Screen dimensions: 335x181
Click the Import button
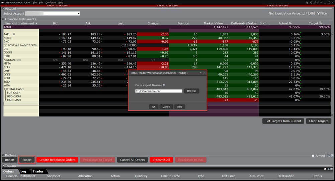[x=10, y=160]
